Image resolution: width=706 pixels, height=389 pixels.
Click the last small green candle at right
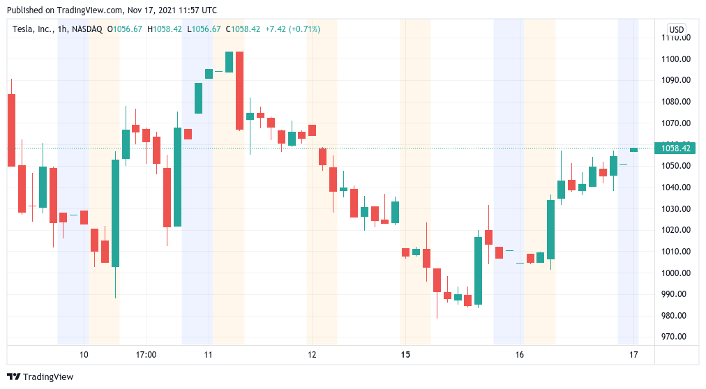633,150
